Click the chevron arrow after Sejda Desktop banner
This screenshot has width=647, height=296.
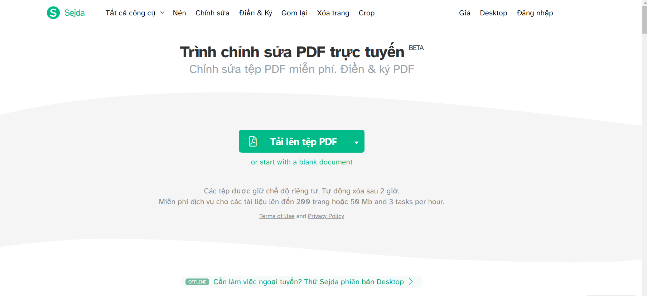pyautogui.click(x=411, y=282)
